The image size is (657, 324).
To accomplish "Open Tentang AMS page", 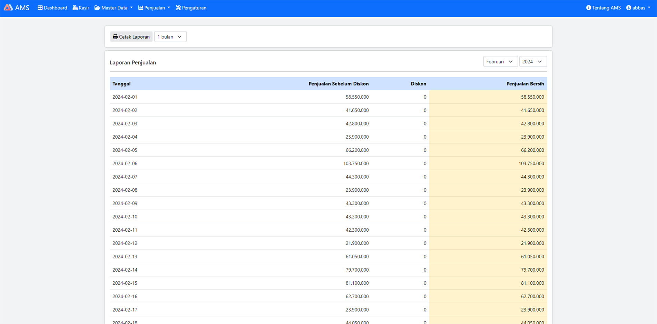I will [604, 8].
